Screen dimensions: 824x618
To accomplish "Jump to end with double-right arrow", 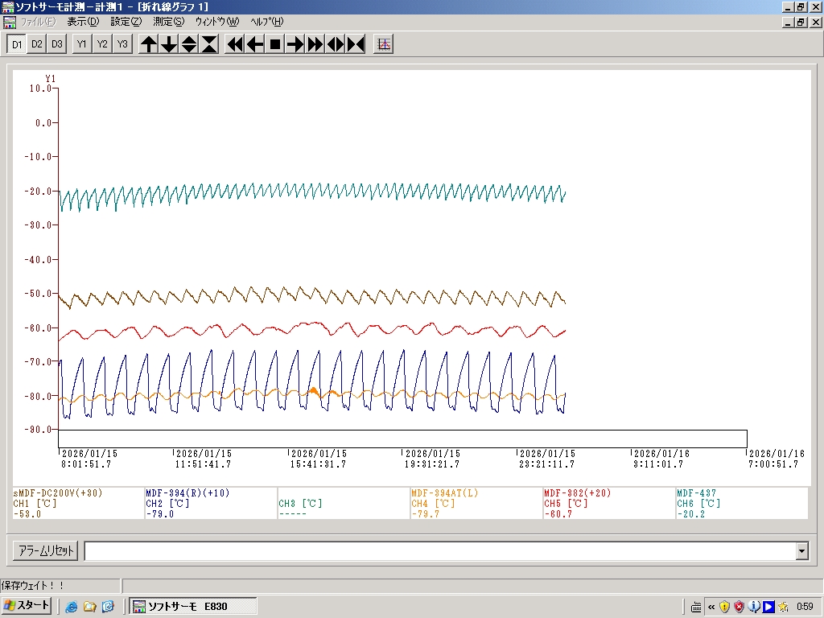I will coord(315,44).
